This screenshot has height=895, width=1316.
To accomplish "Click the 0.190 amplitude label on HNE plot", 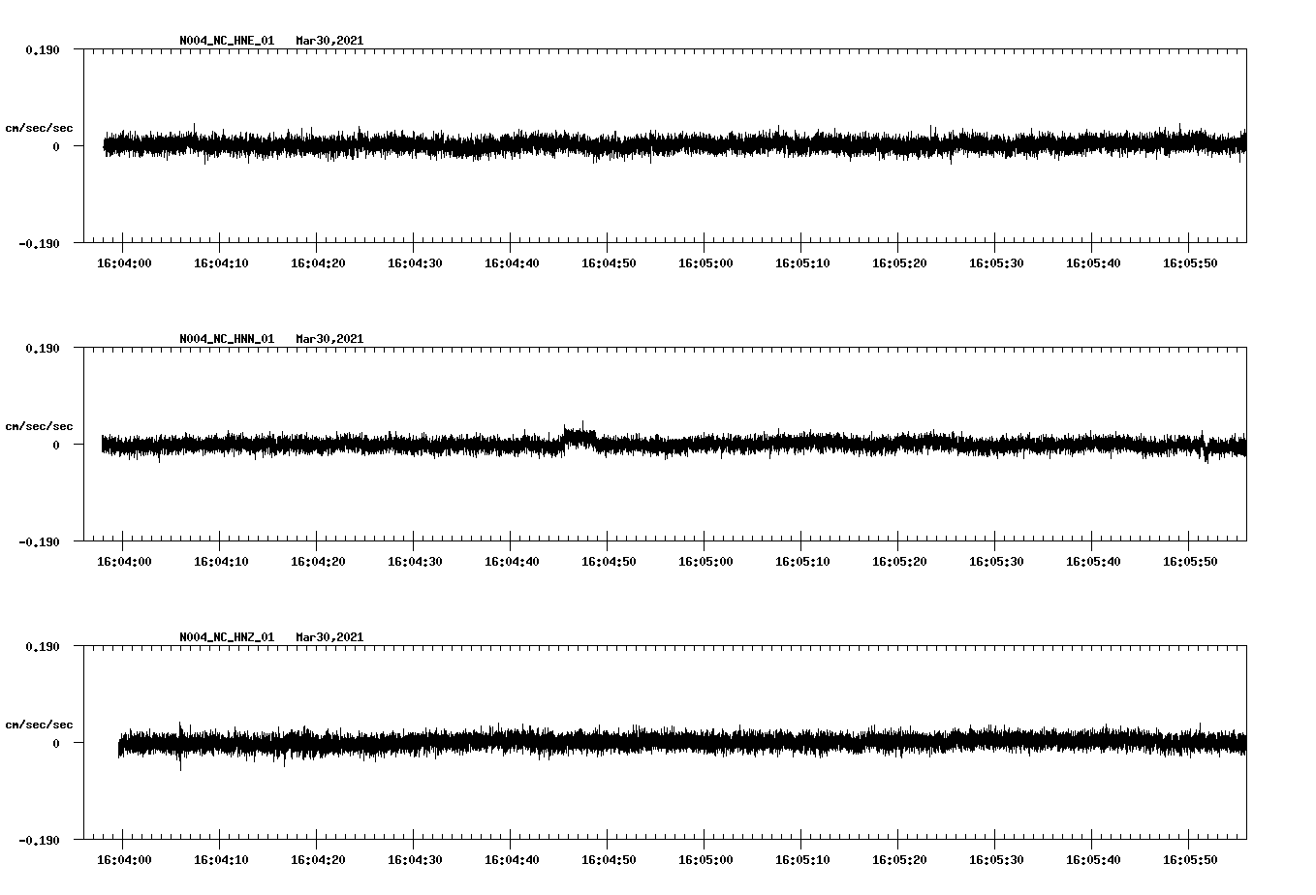I will 41,50.
